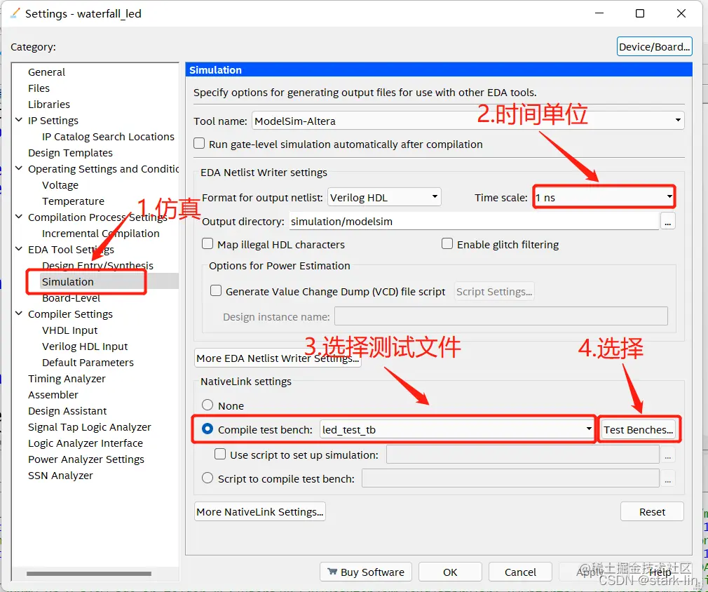Enable Run gate-level simulation automatically after compilation
The image size is (708, 592).
(199, 144)
